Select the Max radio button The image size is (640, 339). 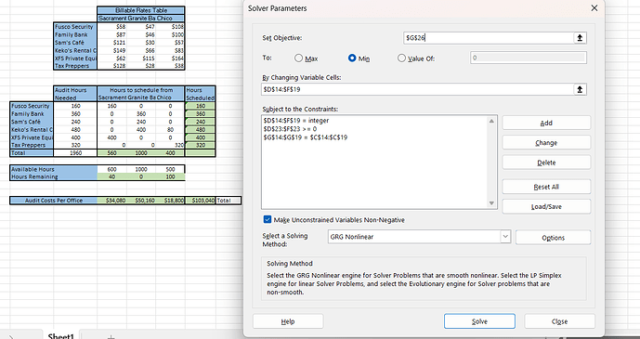(x=298, y=59)
